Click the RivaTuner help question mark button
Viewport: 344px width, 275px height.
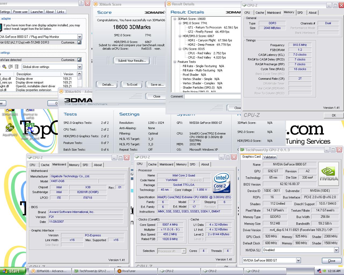pos(81,3)
